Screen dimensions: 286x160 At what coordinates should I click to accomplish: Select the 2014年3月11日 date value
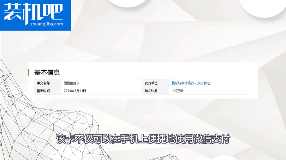click(x=75, y=91)
